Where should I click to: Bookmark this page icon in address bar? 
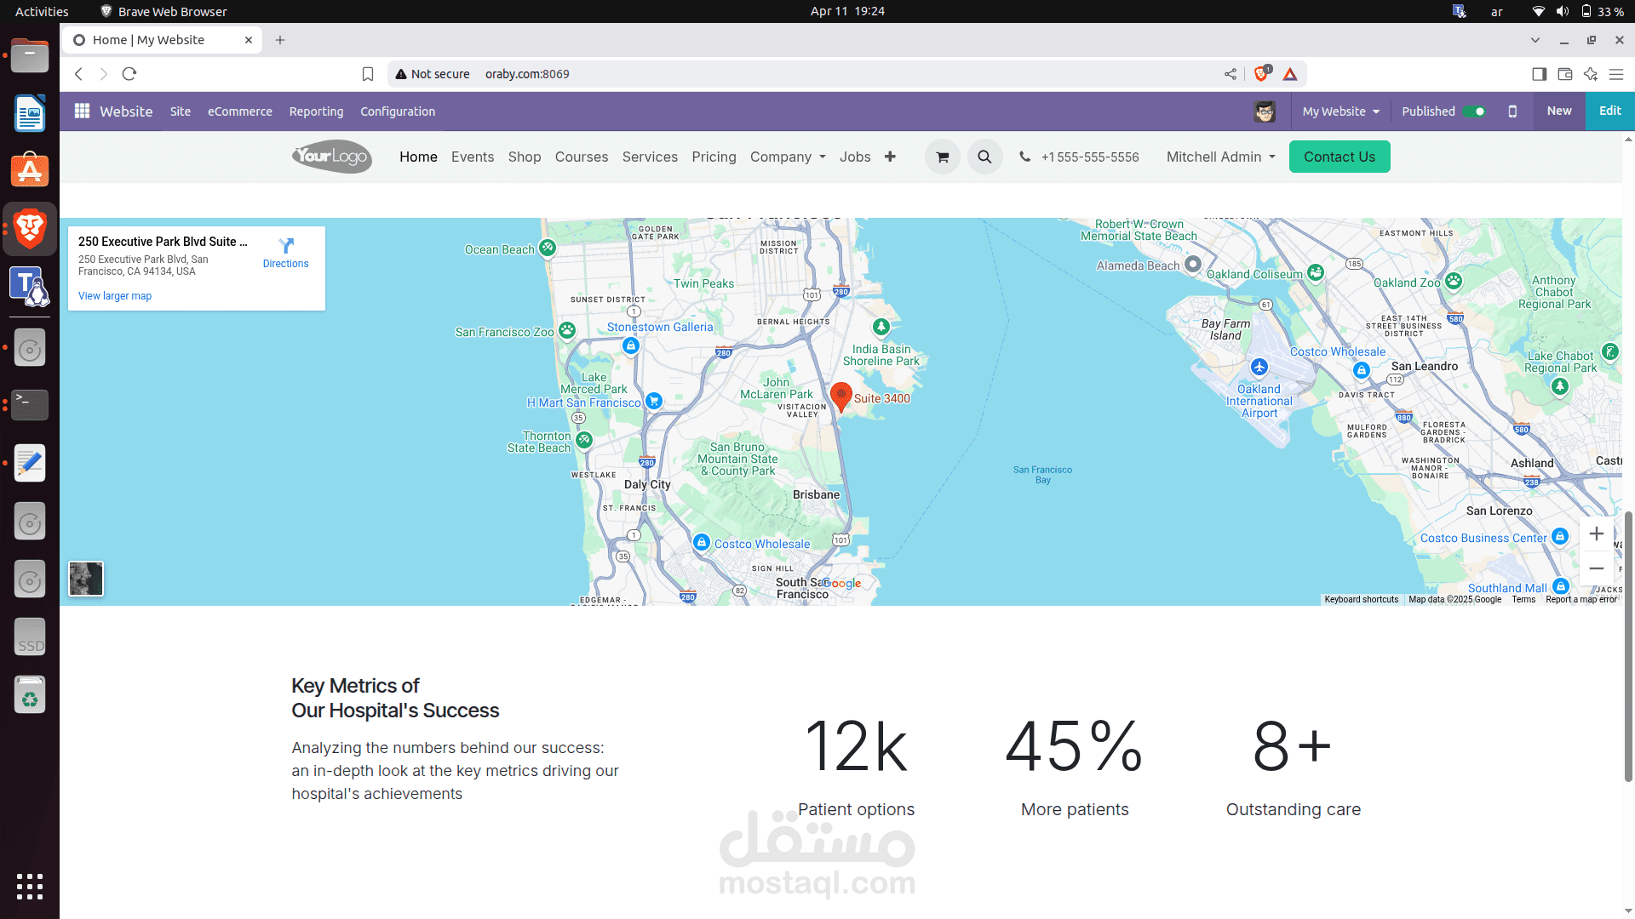tap(368, 74)
